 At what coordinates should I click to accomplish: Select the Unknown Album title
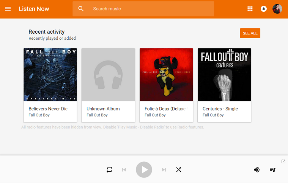103,109
